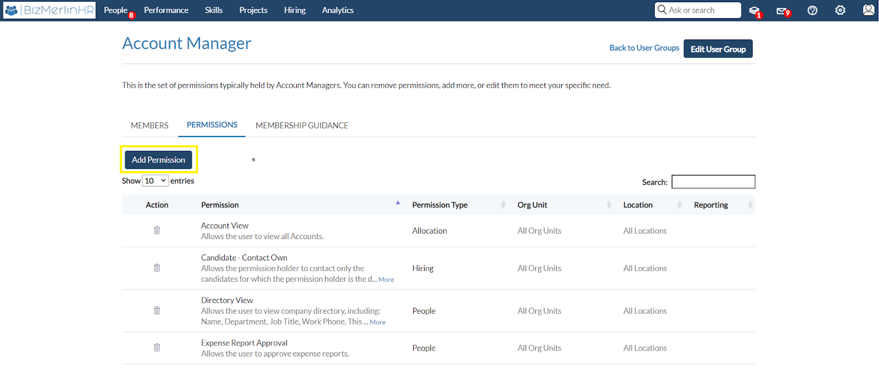Open the People menu
The height and width of the screenshot is (368, 879).
point(116,10)
